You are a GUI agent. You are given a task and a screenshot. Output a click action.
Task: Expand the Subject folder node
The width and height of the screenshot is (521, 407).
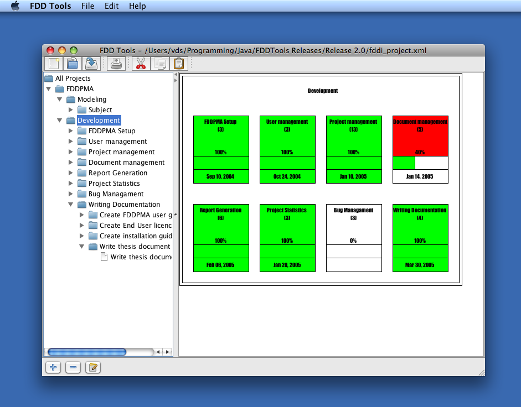pos(70,109)
